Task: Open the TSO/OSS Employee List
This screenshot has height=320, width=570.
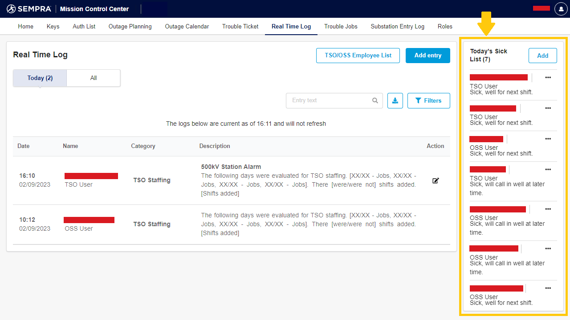Action: coord(358,56)
